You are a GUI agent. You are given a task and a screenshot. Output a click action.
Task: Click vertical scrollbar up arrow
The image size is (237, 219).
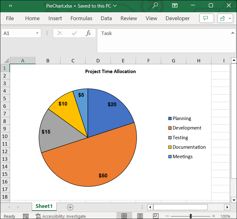234,60
